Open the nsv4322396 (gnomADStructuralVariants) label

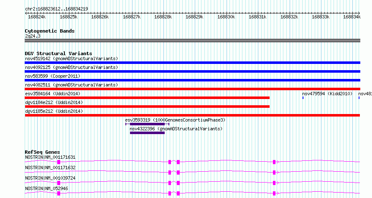176,129
